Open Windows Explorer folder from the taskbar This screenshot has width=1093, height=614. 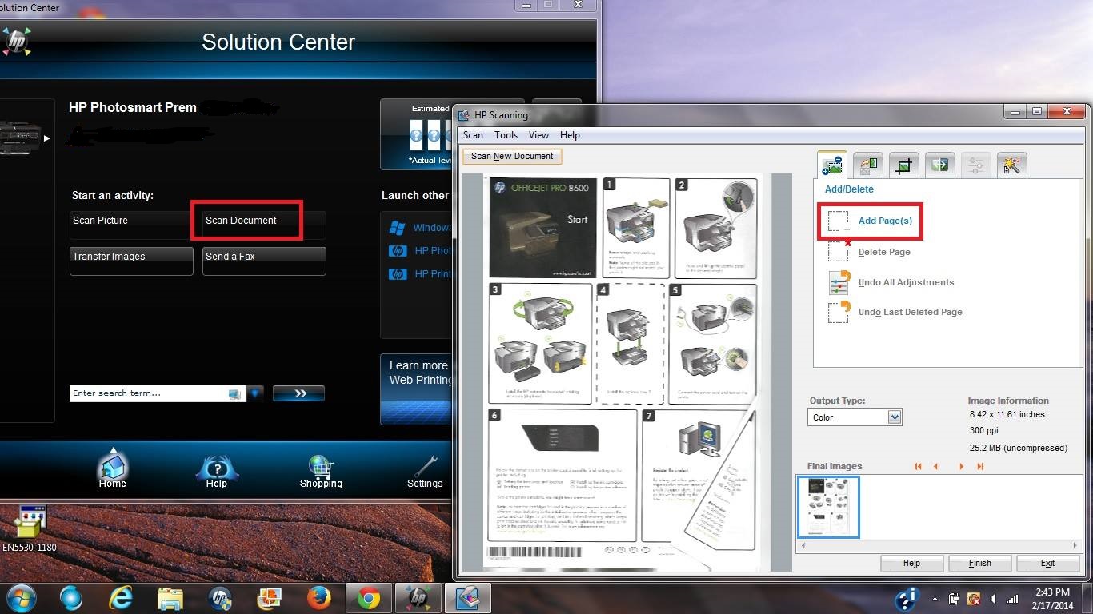(170, 598)
